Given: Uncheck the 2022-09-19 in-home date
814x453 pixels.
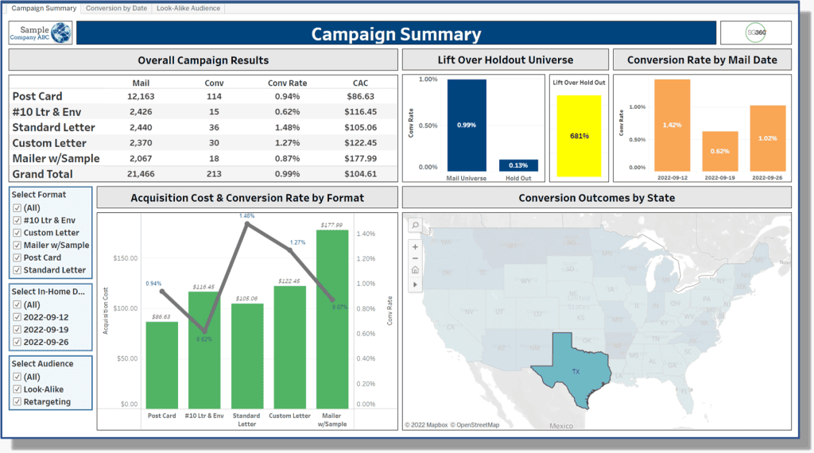Looking at the screenshot, I should (x=17, y=330).
